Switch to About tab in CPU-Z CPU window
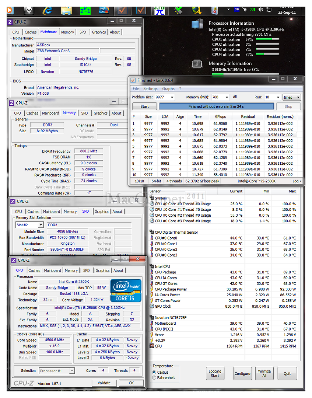This screenshot has width=312, height=398. pyautogui.click(x=119, y=270)
